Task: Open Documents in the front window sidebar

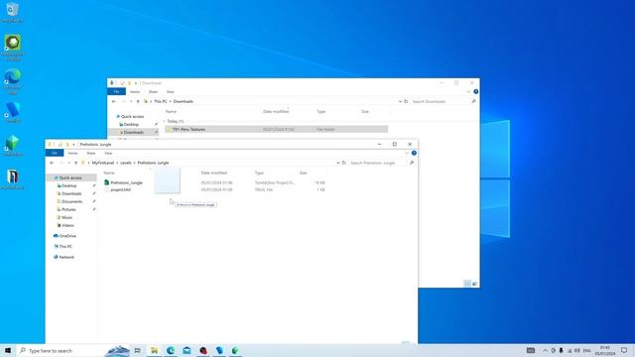Action: (72, 201)
